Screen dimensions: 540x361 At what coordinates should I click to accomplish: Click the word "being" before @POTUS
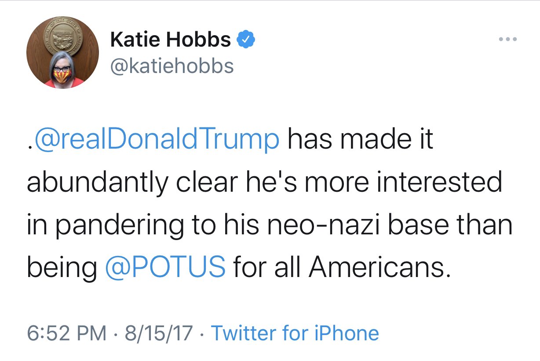[x=61, y=268]
